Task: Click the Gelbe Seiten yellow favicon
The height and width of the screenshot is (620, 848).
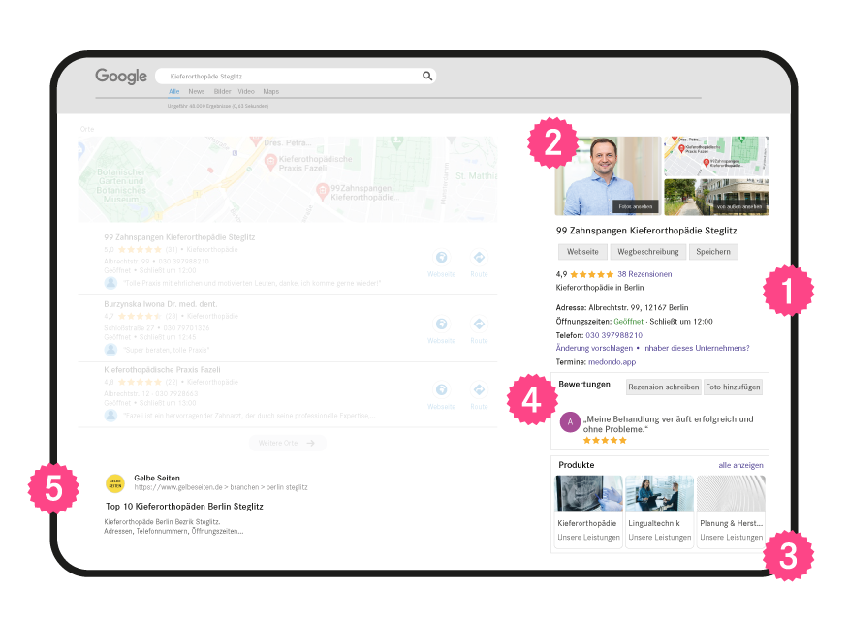Action: (x=115, y=483)
